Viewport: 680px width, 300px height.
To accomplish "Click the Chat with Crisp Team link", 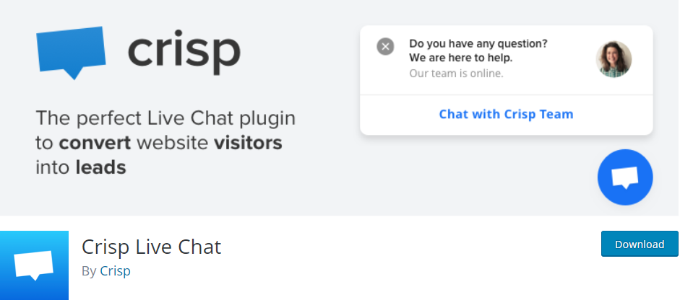I will 506,114.
